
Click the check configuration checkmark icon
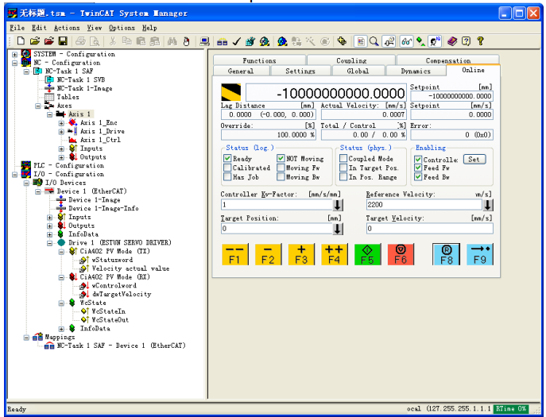[237, 42]
